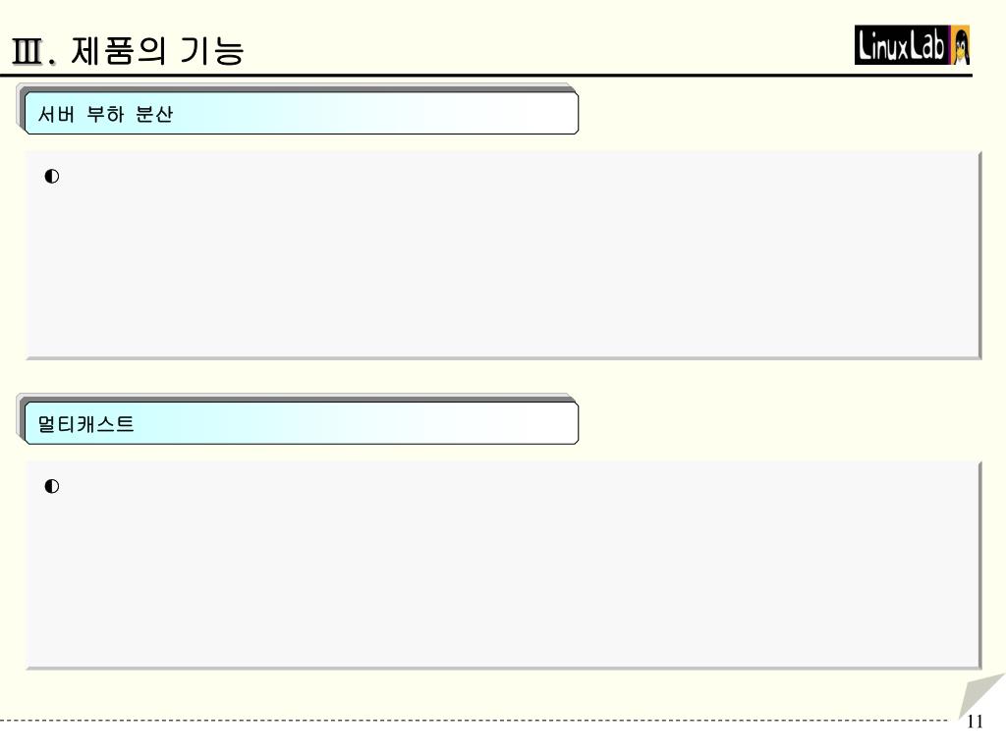Select the 멀티캐스트 heading text

tap(86, 424)
